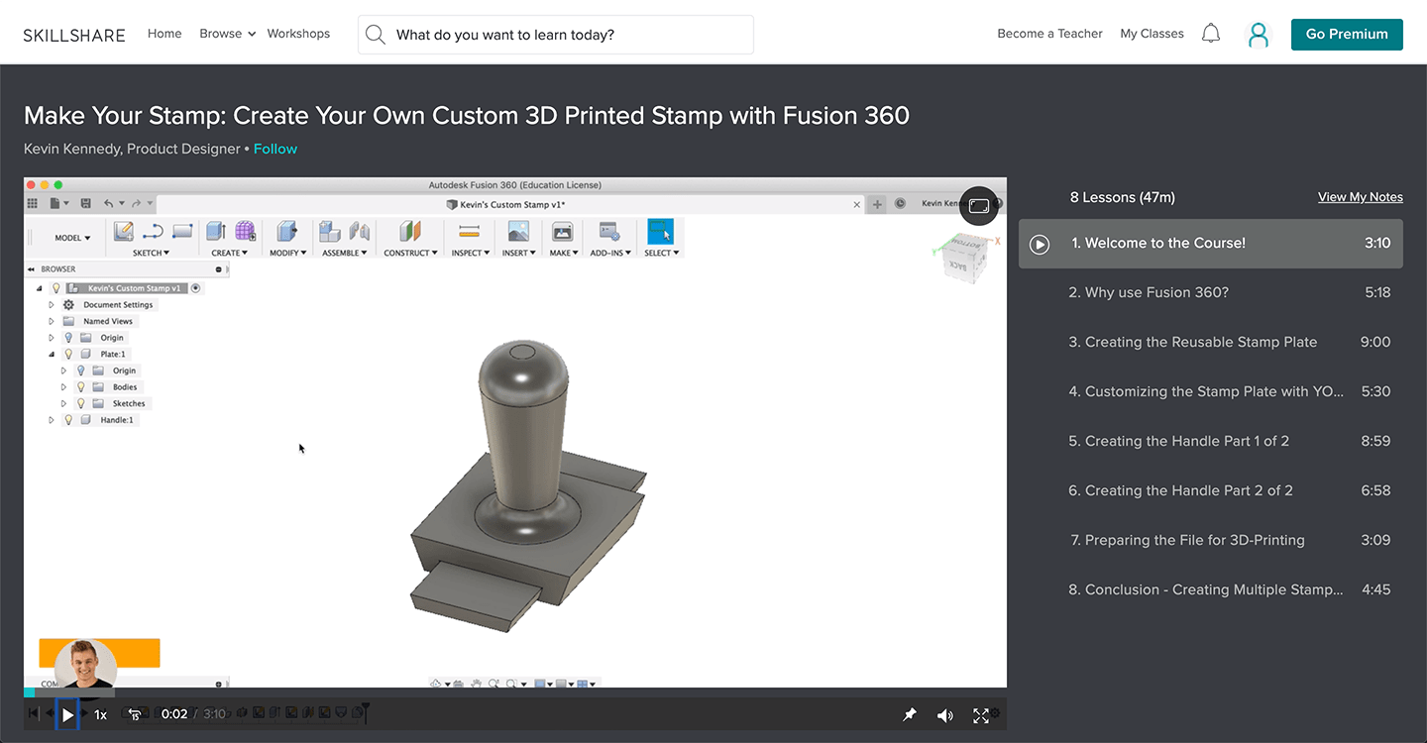
Task: Open the Workshops page
Action: [x=298, y=34]
